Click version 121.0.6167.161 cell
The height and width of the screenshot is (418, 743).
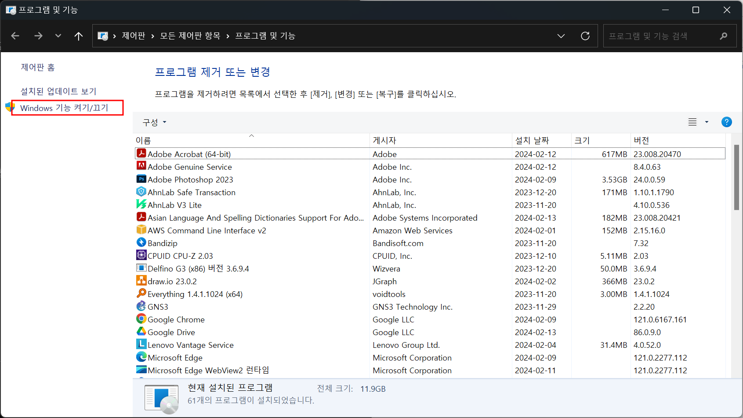(x=660, y=320)
